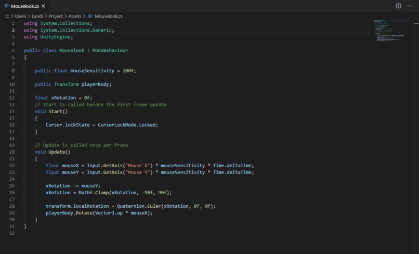The height and width of the screenshot is (254, 419).
Task: Click 'Users' breadcrumb segment
Action: click(x=20, y=16)
